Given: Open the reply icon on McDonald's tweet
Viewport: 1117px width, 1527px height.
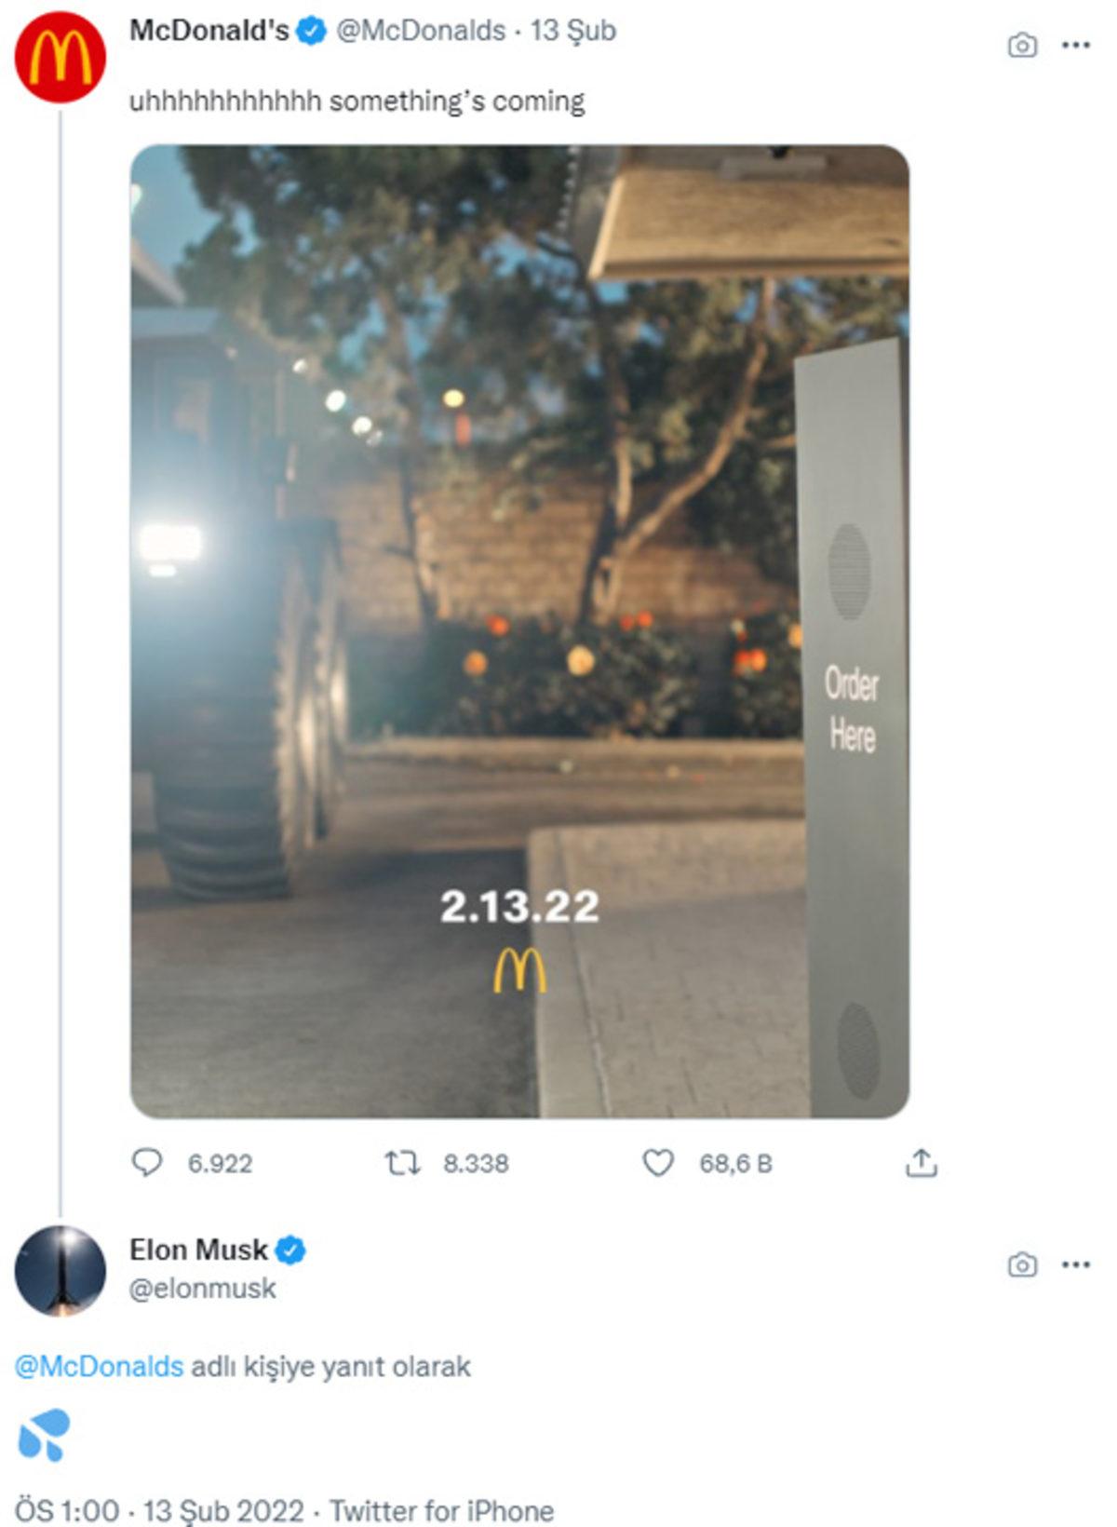Looking at the screenshot, I should [x=148, y=1161].
